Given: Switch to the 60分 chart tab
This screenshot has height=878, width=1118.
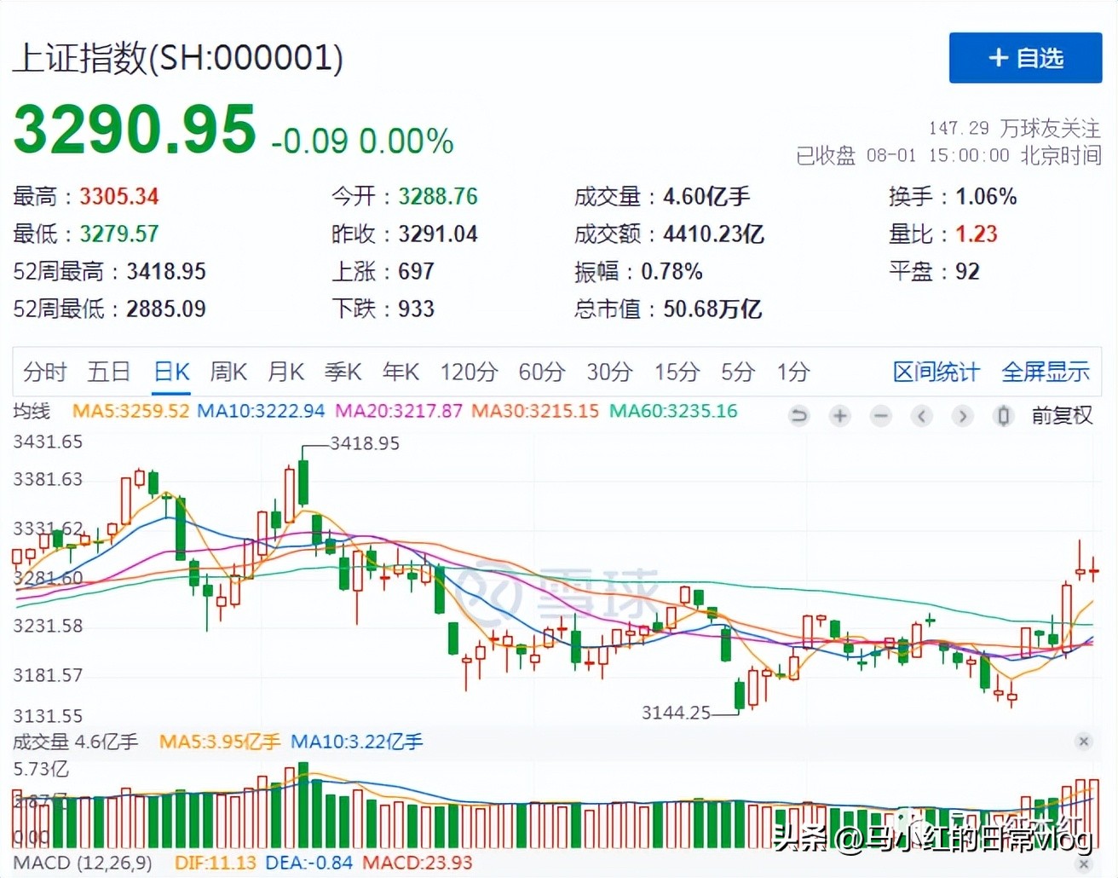Looking at the screenshot, I should (x=542, y=373).
